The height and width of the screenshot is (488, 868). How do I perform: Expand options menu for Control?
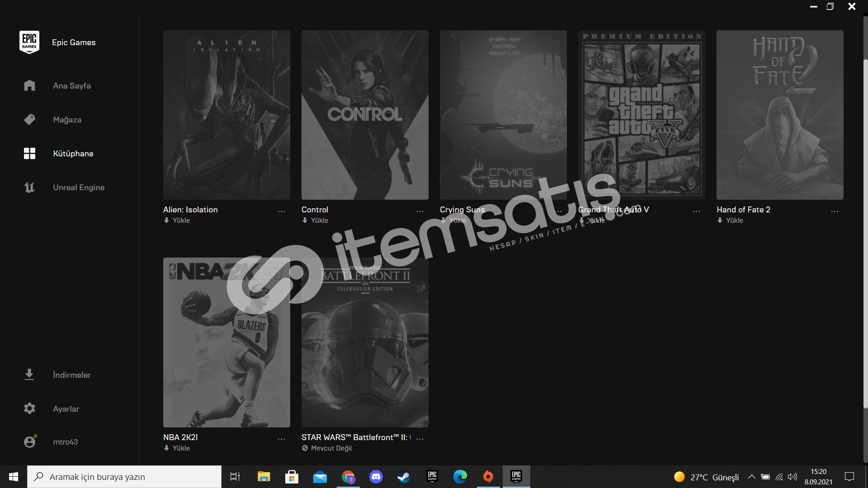tap(420, 211)
